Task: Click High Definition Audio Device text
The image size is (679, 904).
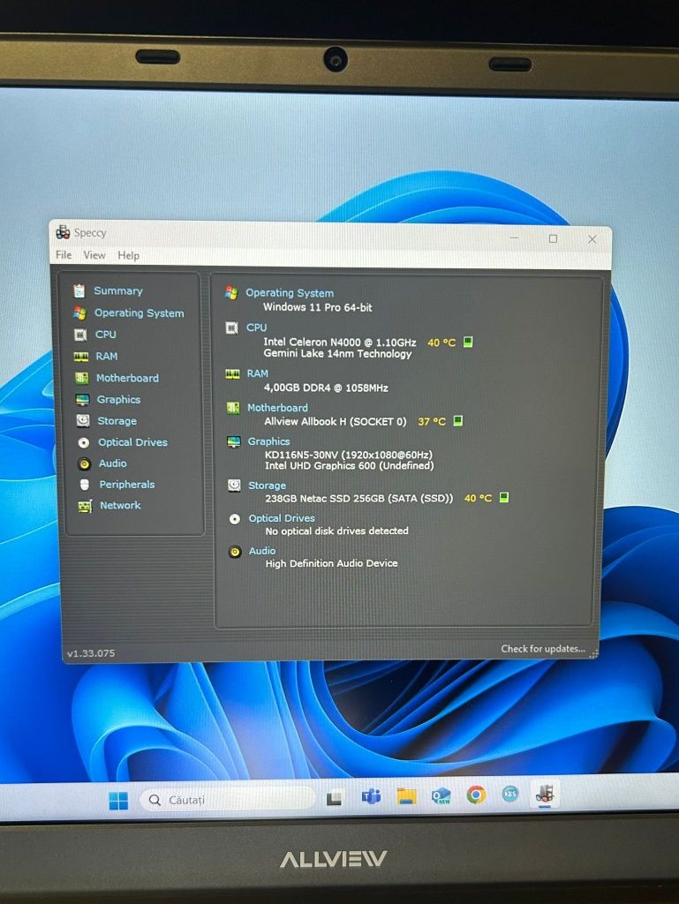Action: pos(331,563)
